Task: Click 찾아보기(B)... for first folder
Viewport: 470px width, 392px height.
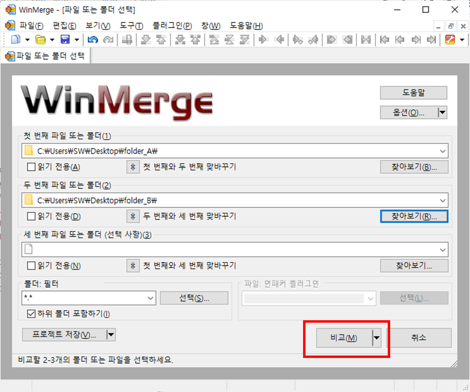Action: (x=414, y=167)
